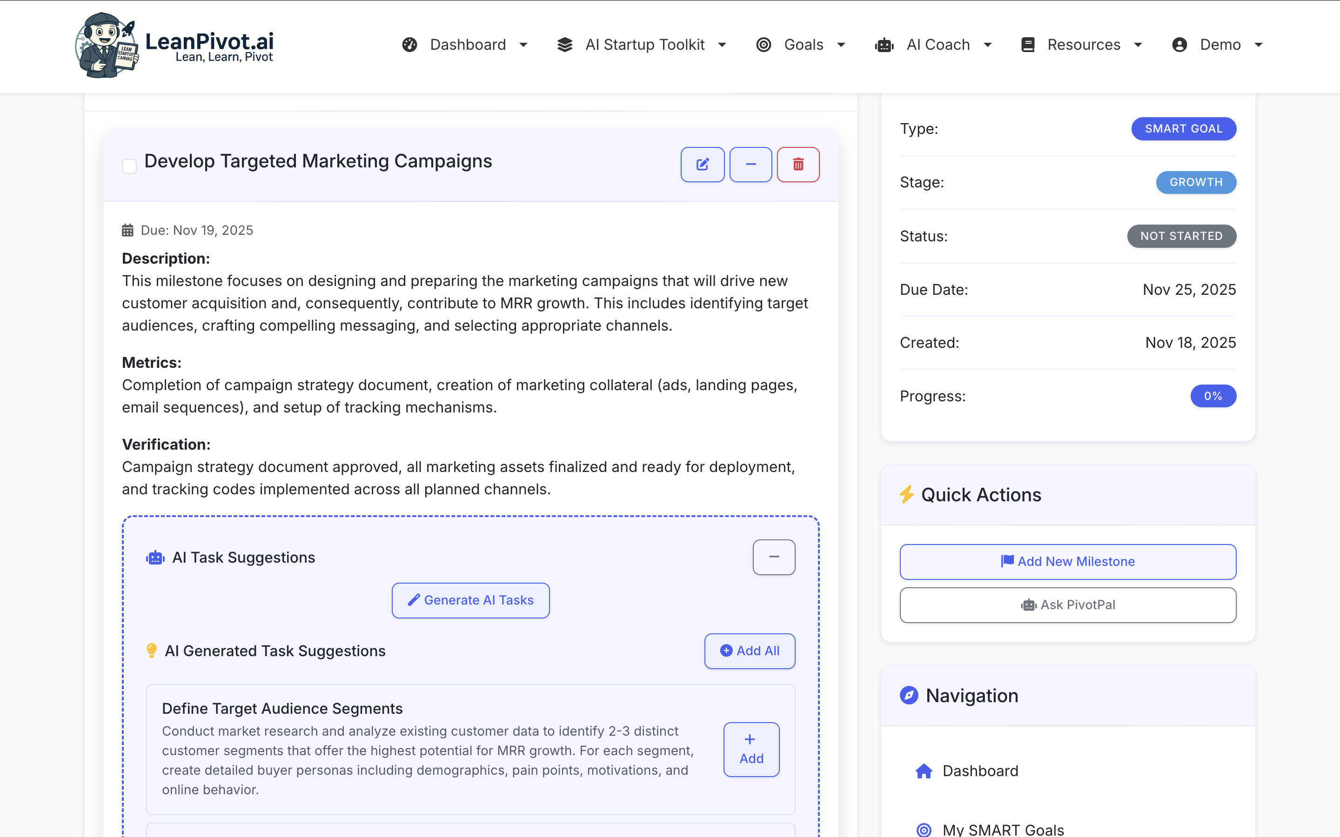The height and width of the screenshot is (837, 1340).
Task: Open the edit (pencil) icon on milestone
Action: click(702, 165)
